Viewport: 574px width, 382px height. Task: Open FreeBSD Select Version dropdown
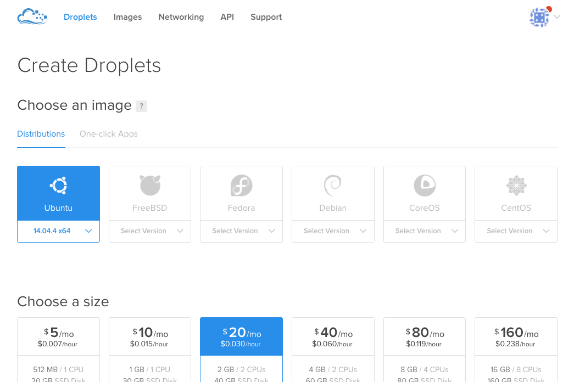click(x=150, y=231)
